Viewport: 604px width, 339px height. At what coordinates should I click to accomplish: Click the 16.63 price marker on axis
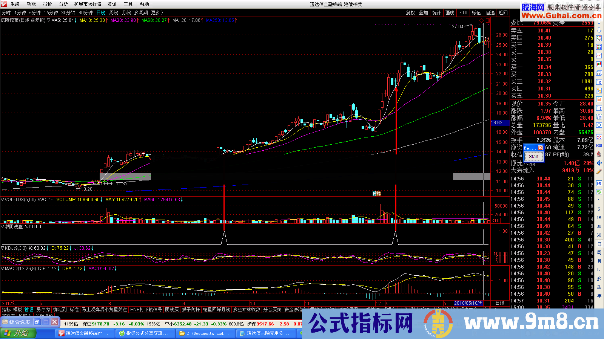pos(497,123)
